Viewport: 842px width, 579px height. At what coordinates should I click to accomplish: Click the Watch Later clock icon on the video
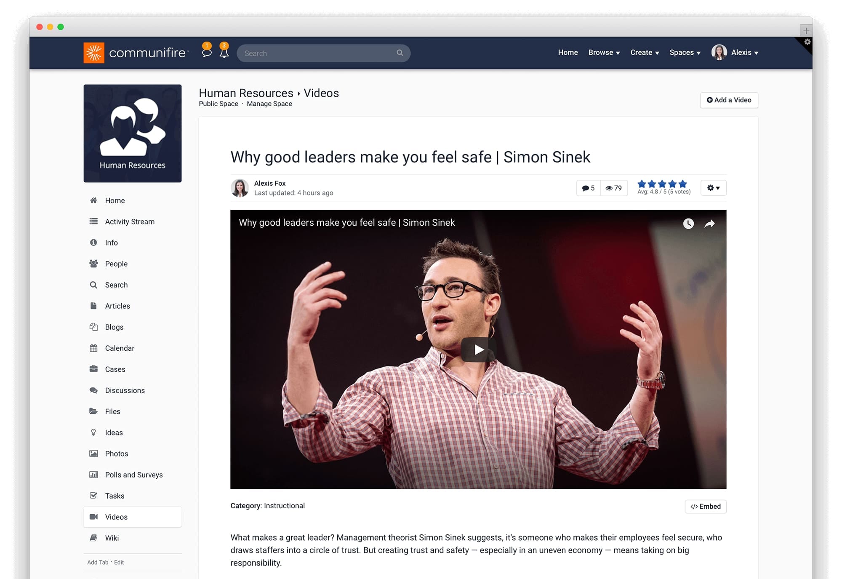[x=688, y=224]
